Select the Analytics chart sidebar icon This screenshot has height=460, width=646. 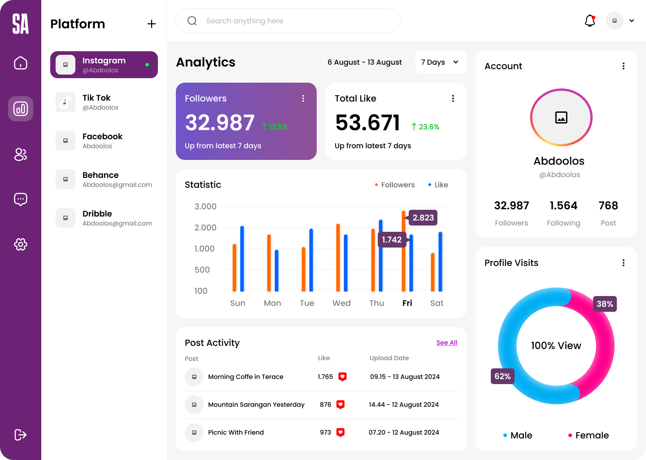21,109
